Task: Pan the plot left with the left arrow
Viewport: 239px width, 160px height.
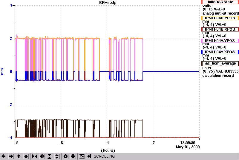Action: point(4,156)
